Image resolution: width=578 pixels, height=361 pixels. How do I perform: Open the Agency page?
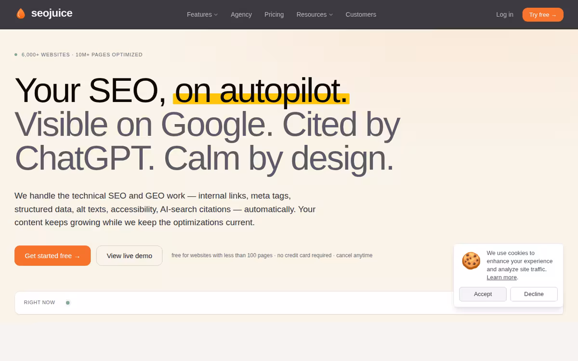tap(241, 14)
